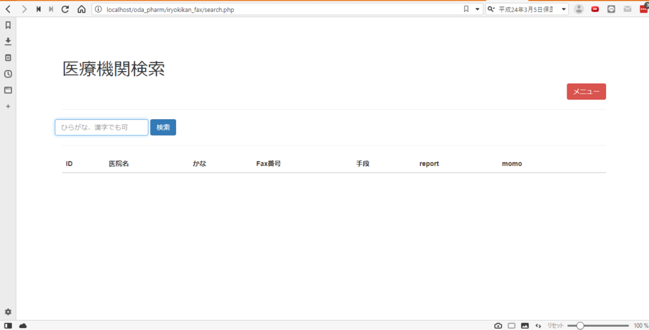Open sidebar settings via the gear icon

[x=8, y=312]
